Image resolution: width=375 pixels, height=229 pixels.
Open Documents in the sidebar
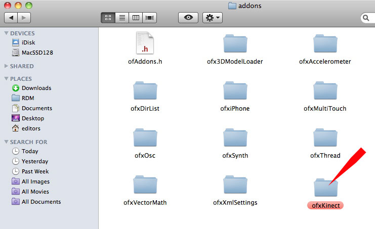pyautogui.click(x=32, y=108)
